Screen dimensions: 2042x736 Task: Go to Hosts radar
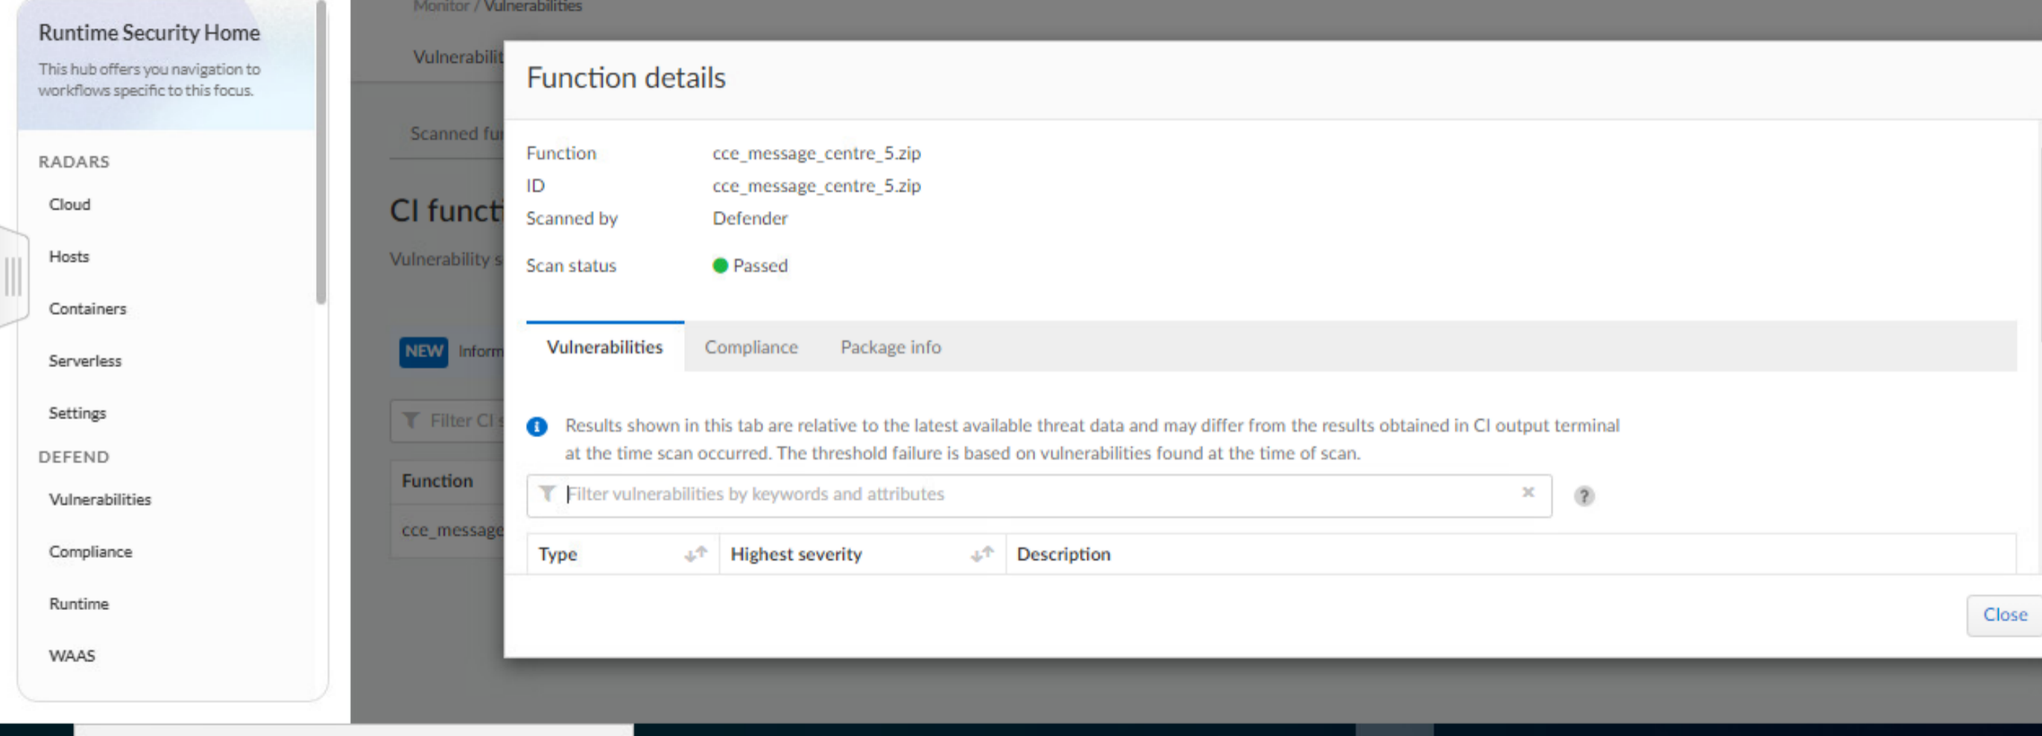click(69, 257)
